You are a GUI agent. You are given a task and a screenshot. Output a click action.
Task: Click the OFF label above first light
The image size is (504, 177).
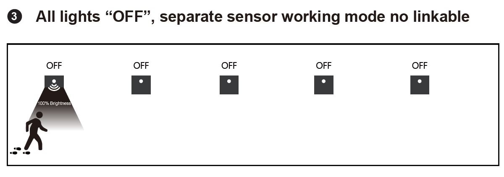tap(54, 65)
